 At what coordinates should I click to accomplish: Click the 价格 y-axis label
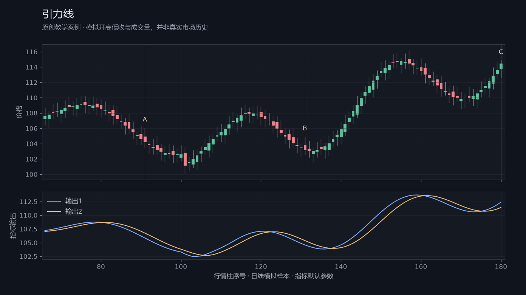[19, 112]
